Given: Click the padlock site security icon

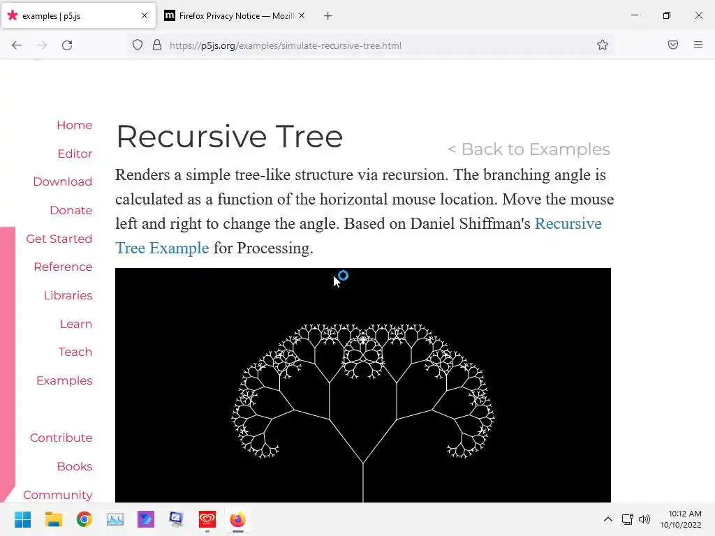Looking at the screenshot, I should coord(157,45).
